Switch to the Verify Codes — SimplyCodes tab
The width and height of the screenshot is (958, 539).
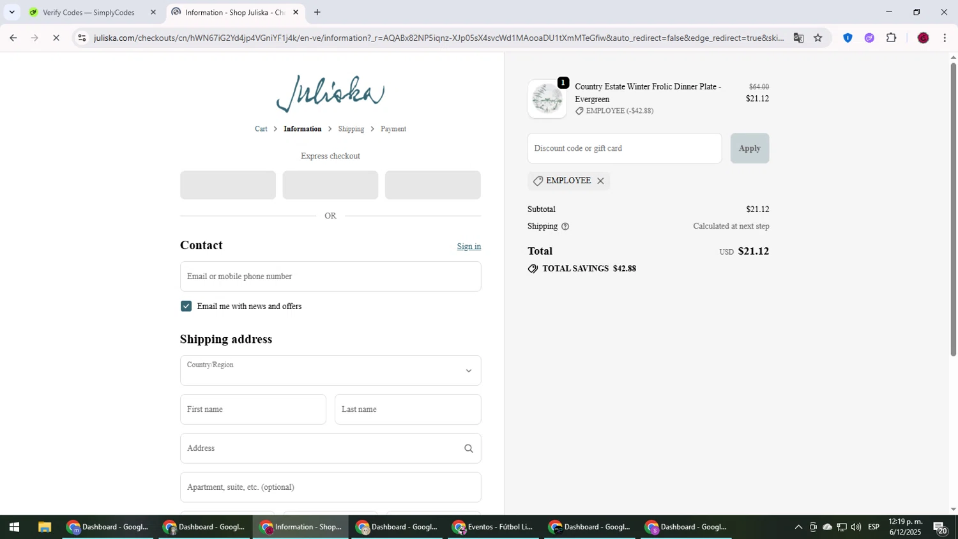coord(89,12)
